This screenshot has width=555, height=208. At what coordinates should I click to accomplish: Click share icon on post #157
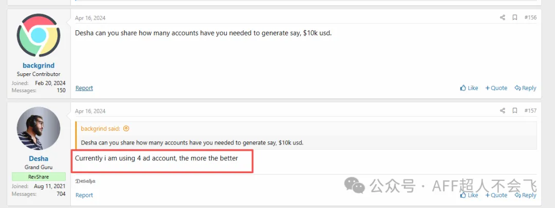502,111
